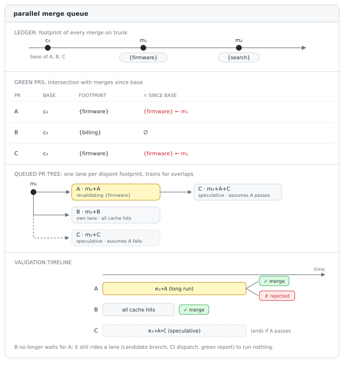This screenshot has width=344, height=365.
Task: Click the m₂+A+C (speculative) dashed bar
Action: point(174,331)
